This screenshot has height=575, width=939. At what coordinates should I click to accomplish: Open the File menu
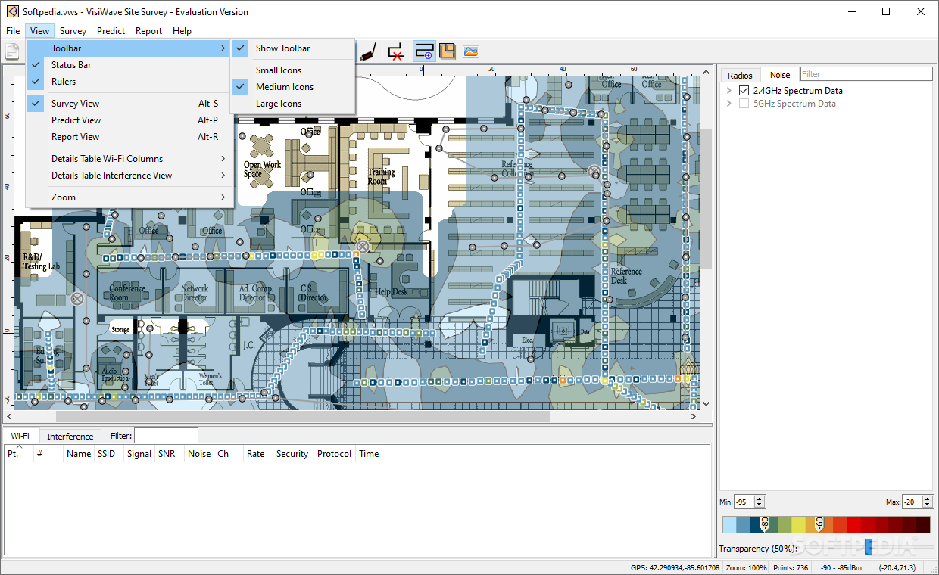(13, 31)
